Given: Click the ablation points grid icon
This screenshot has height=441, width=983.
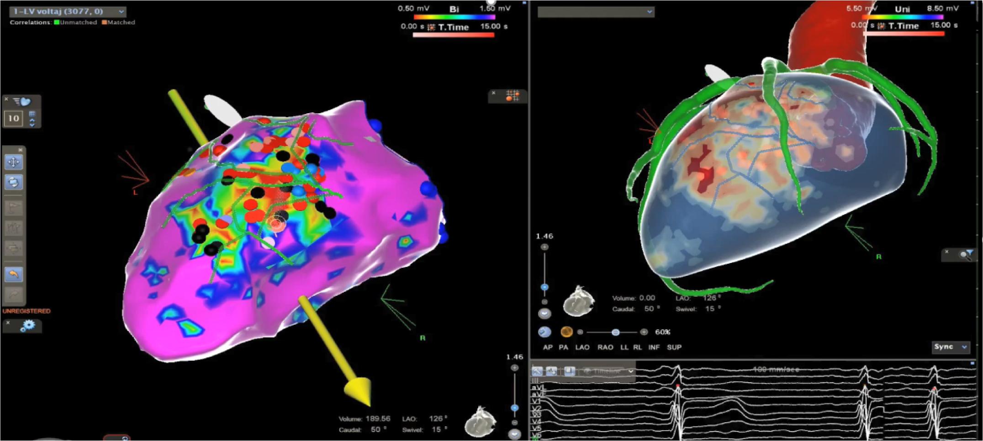Looking at the screenshot, I should pyautogui.click(x=512, y=95).
